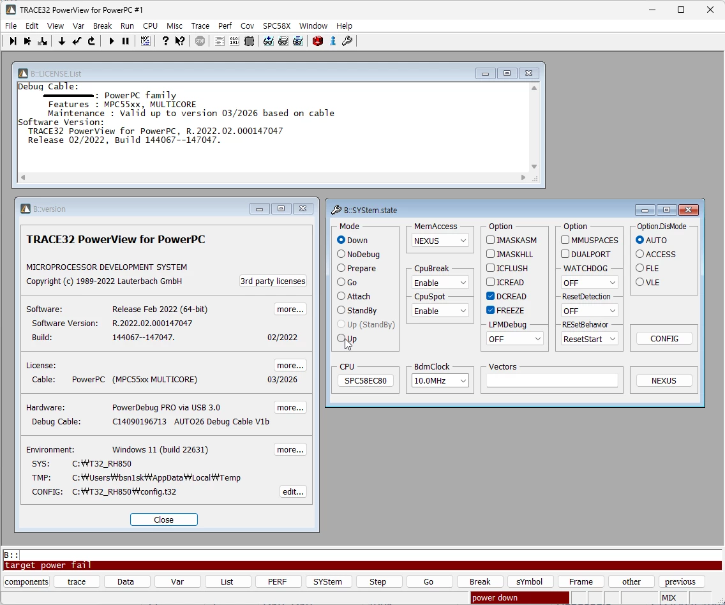Select VLE disassembly mode radio
This screenshot has width=725, height=605.
point(640,282)
